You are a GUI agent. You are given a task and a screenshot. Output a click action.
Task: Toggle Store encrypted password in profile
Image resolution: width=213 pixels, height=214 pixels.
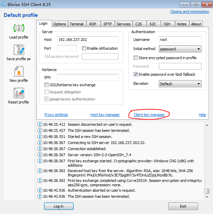(x=136, y=58)
